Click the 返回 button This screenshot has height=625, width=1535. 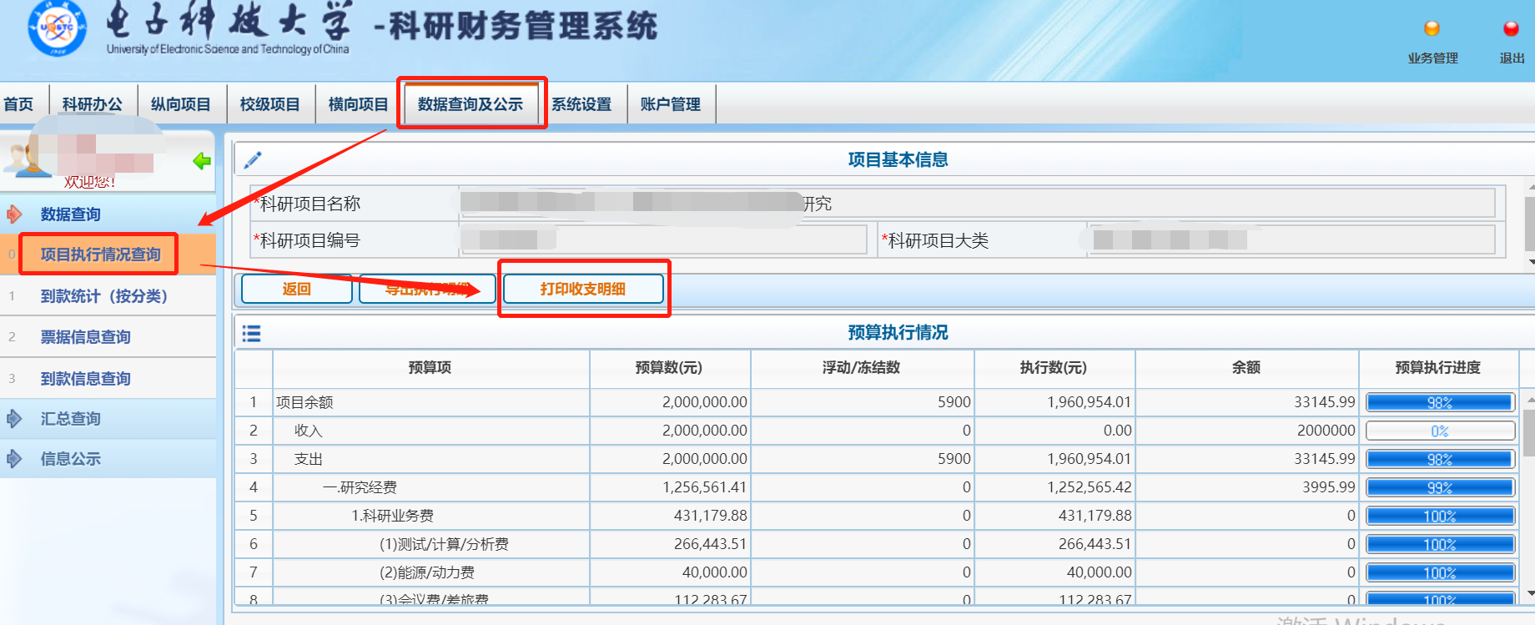pyautogui.click(x=296, y=289)
